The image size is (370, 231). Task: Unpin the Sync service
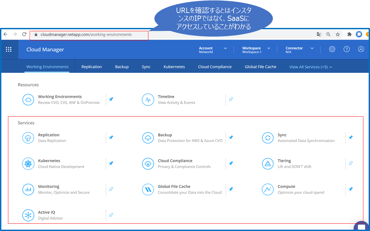tap(351, 137)
